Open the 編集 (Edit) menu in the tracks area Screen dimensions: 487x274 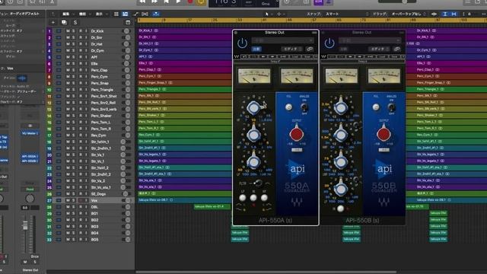[x=68, y=14]
